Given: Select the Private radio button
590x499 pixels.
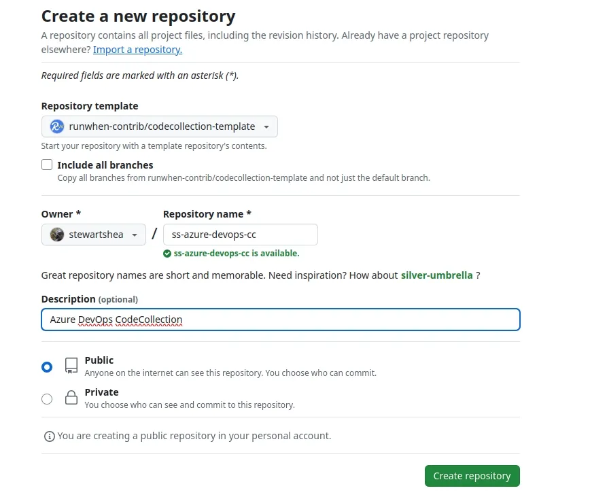Looking at the screenshot, I should click(47, 398).
